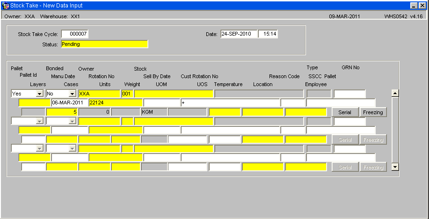429x219 pixels.
Task: Click the Temperature column label
Action: 228,84
